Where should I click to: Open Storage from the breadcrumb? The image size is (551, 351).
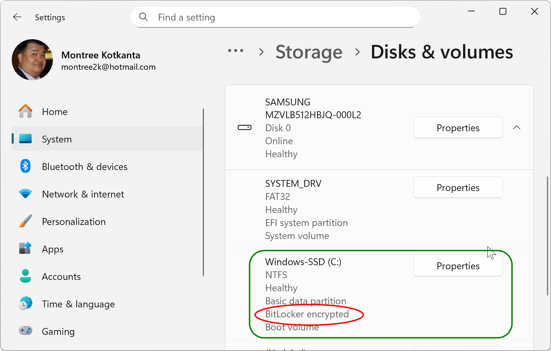click(308, 52)
